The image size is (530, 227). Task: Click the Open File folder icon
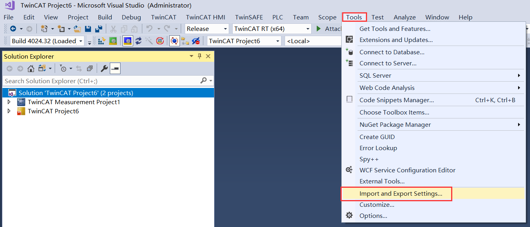(x=78, y=29)
